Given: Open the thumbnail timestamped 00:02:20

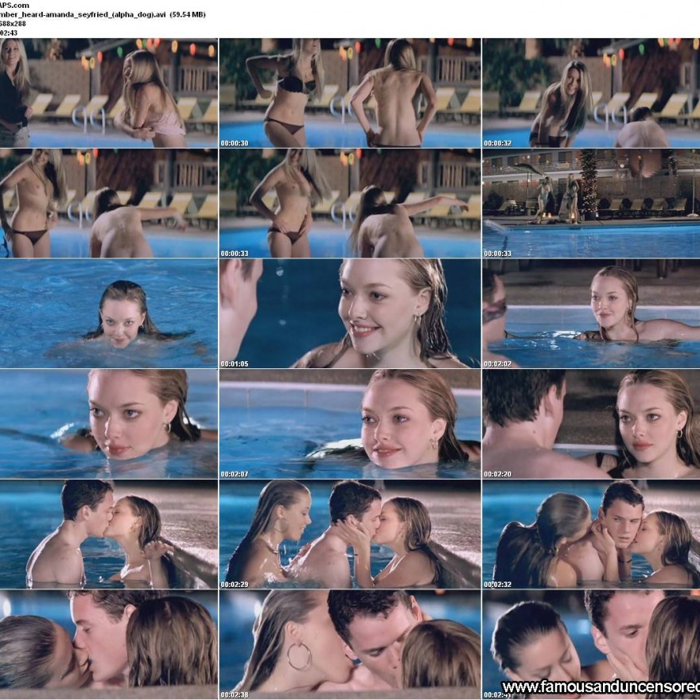Looking at the screenshot, I should pyautogui.click(x=590, y=423).
